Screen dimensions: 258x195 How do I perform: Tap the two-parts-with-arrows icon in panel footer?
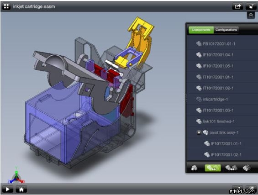[231, 168]
